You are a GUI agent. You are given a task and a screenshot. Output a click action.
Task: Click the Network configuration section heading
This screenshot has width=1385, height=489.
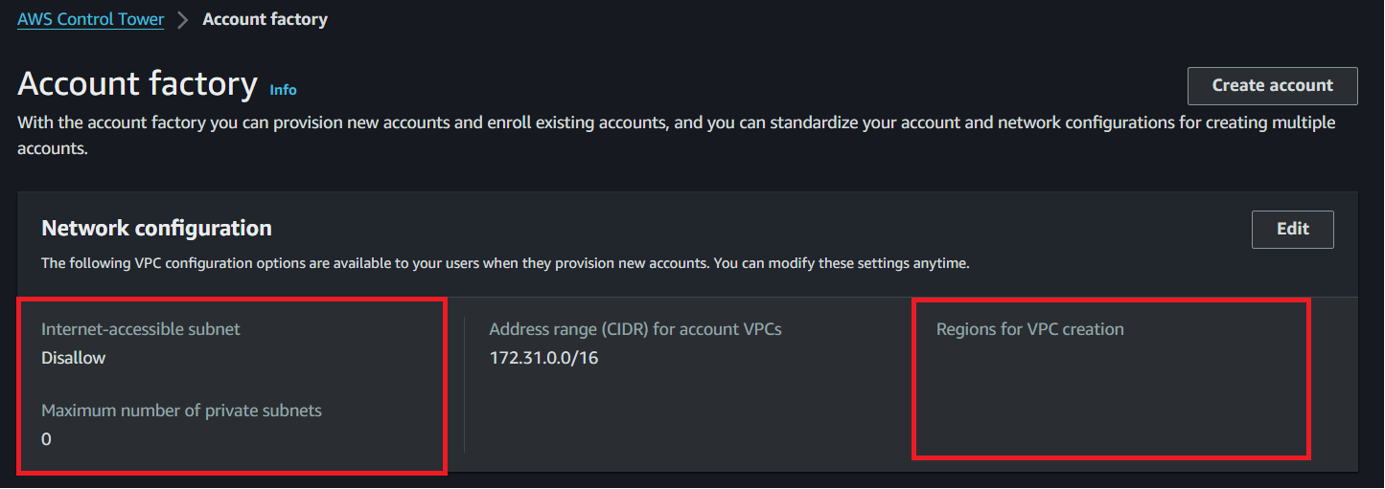(x=156, y=228)
